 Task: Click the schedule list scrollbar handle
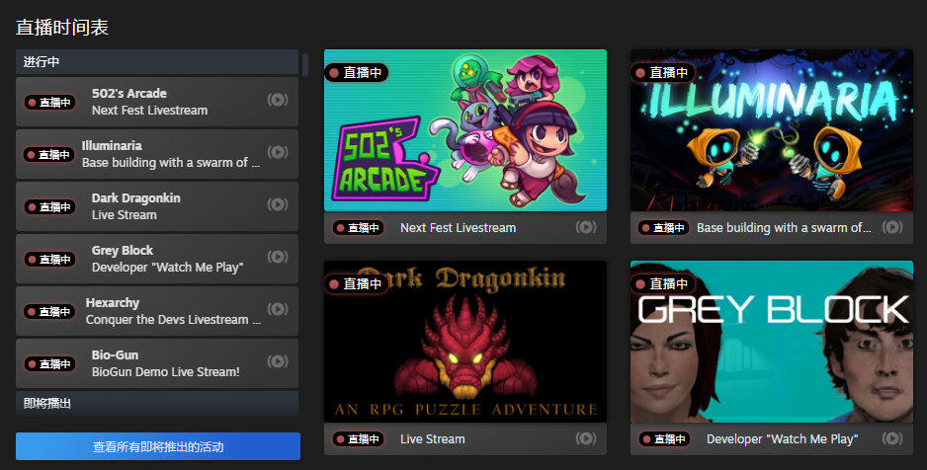[305, 65]
